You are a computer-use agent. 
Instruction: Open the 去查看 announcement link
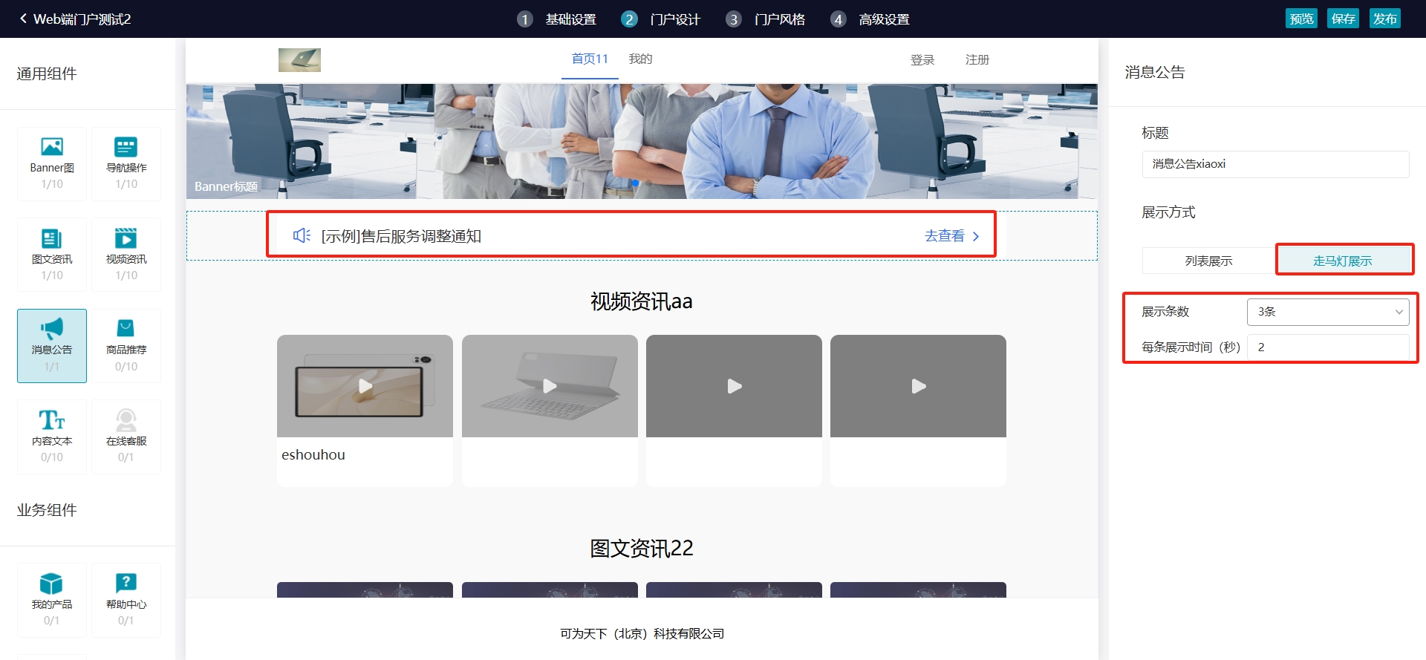[952, 235]
